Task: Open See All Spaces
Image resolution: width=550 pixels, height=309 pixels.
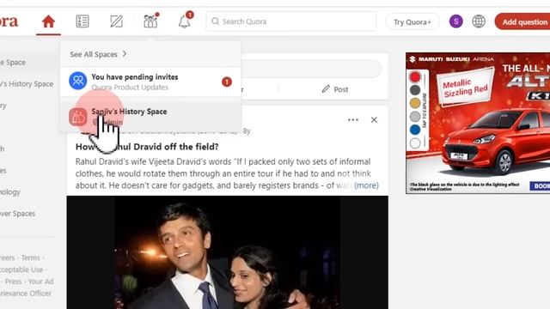Action: coord(94,54)
